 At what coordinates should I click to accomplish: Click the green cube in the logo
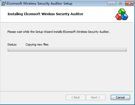click(x=122, y=11)
